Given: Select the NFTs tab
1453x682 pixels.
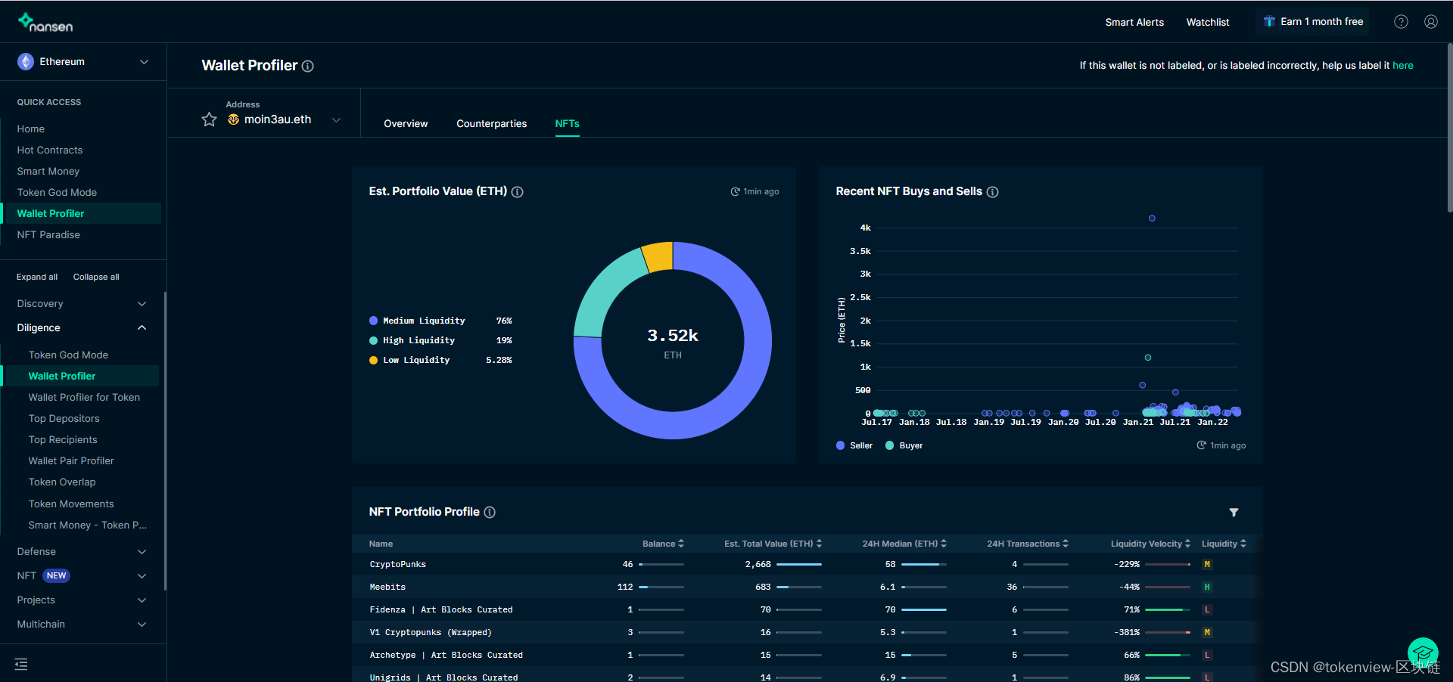Looking at the screenshot, I should click(568, 124).
